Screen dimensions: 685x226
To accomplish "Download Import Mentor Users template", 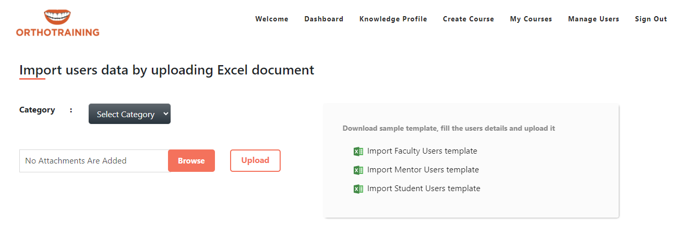I will click(423, 170).
